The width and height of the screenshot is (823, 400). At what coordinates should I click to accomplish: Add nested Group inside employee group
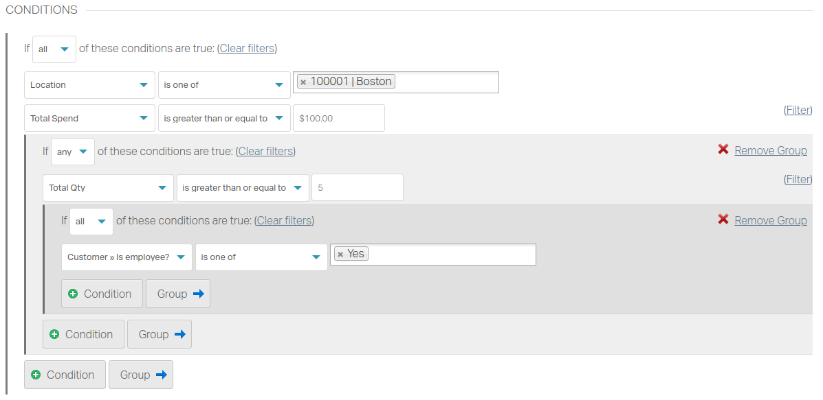point(178,294)
